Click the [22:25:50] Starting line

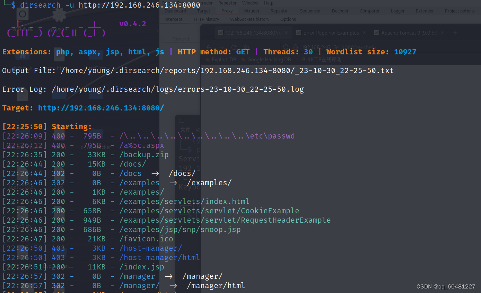[47, 127]
